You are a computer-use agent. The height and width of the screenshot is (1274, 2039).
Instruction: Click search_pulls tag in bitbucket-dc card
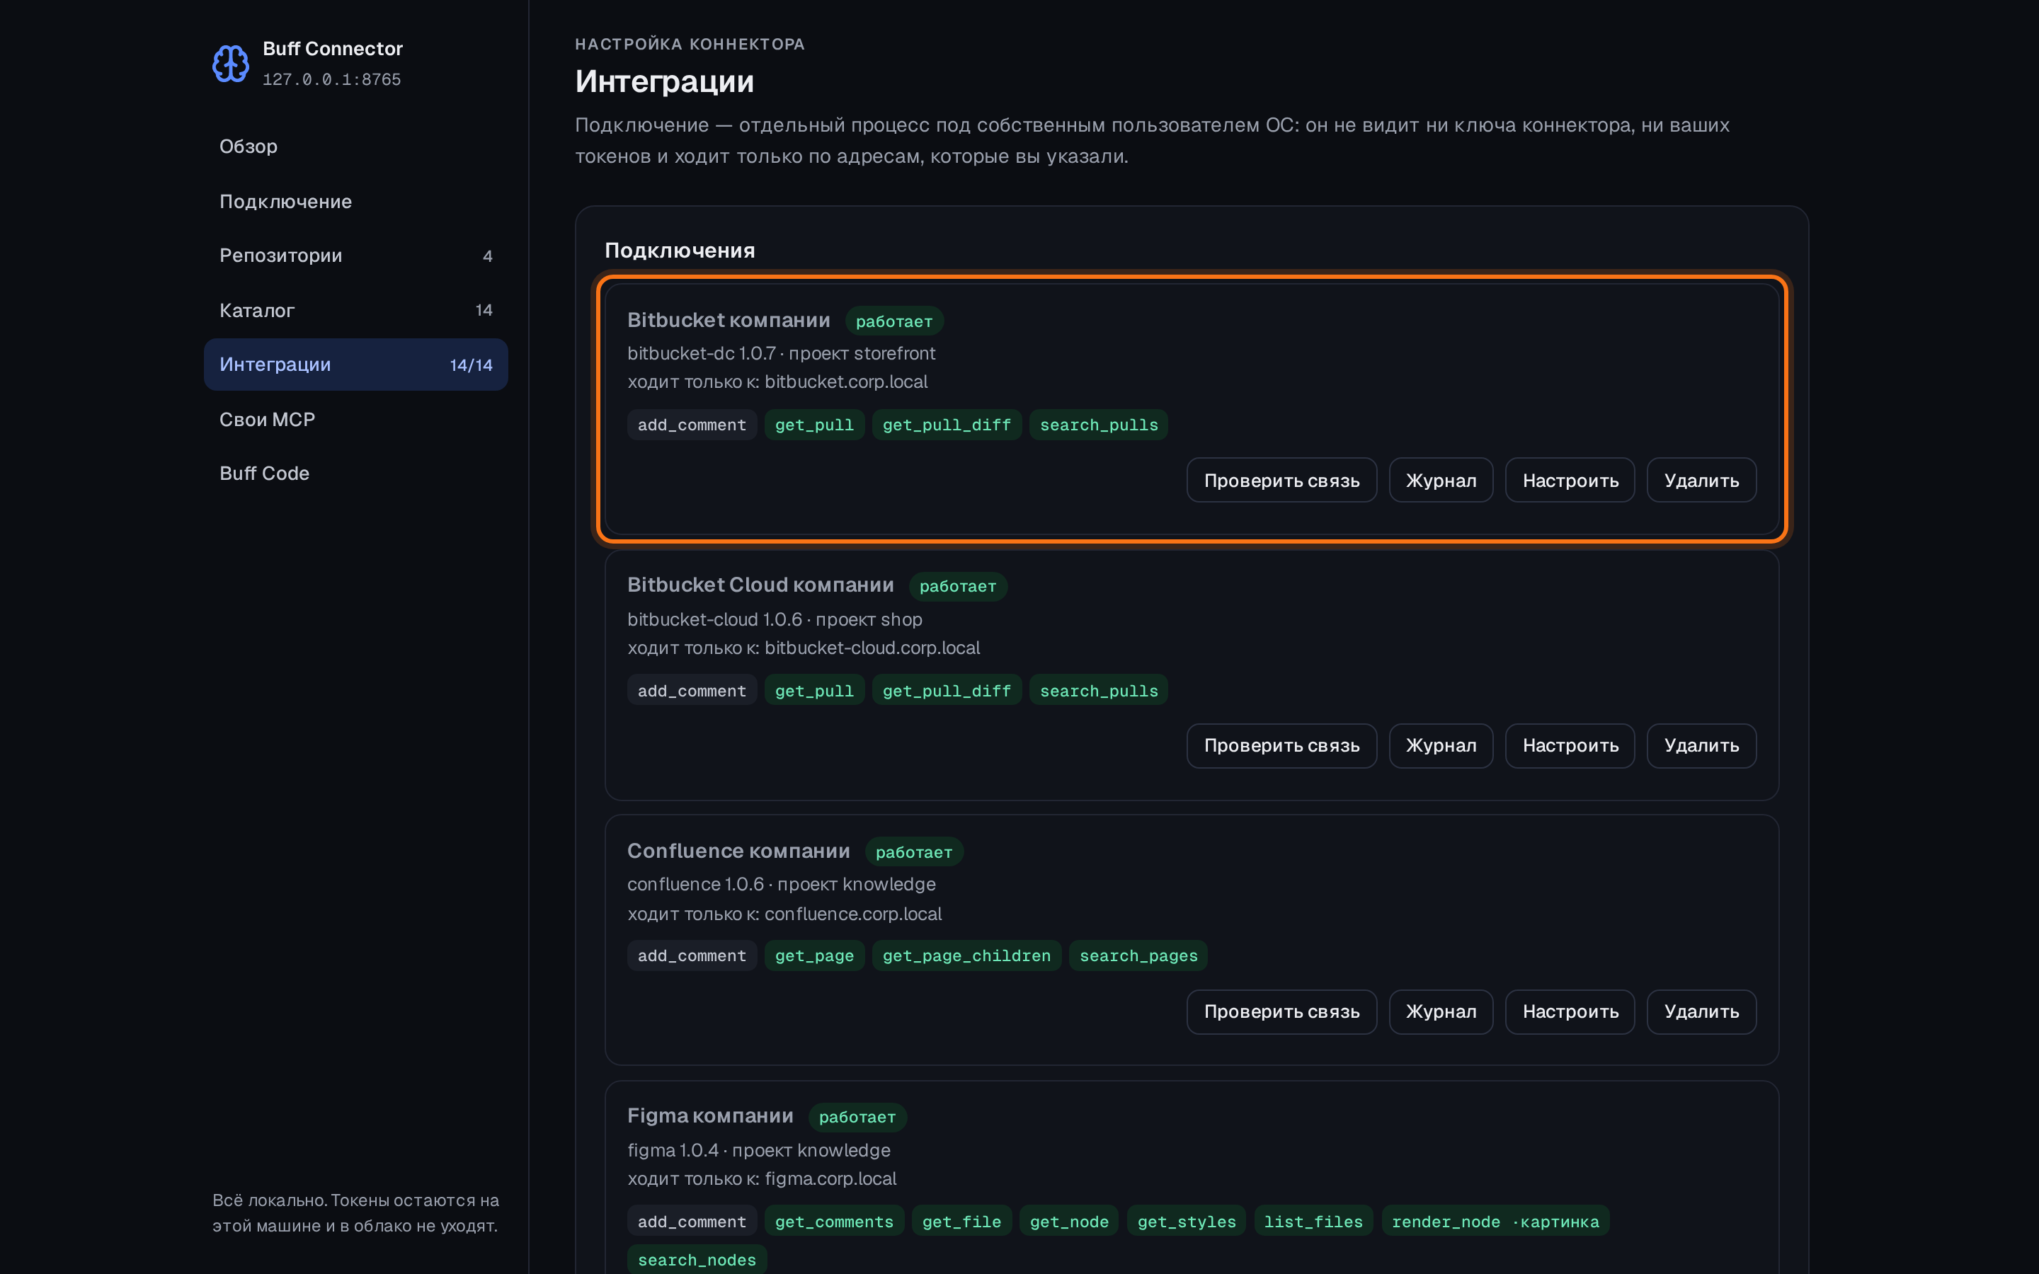[x=1099, y=425]
